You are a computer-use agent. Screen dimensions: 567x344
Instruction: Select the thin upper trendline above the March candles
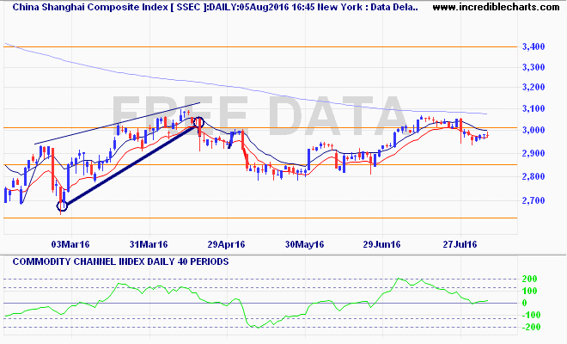tap(117, 123)
